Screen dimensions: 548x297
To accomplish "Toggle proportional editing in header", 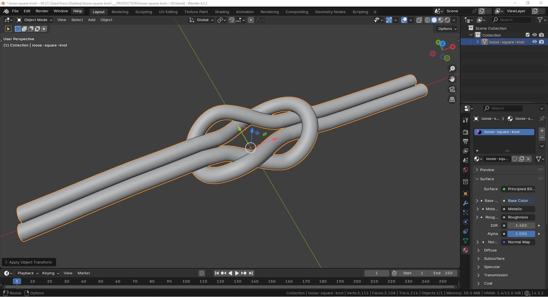I will coord(251,20).
